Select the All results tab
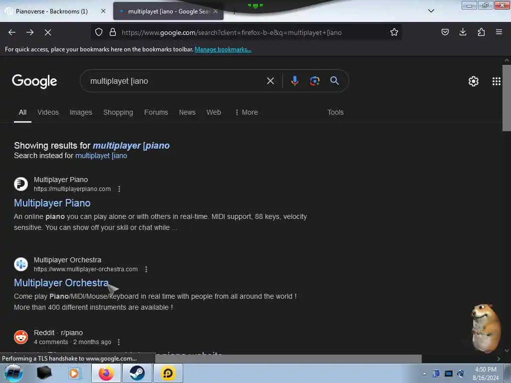511x383 pixels. pyautogui.click(x=22, y=112)
